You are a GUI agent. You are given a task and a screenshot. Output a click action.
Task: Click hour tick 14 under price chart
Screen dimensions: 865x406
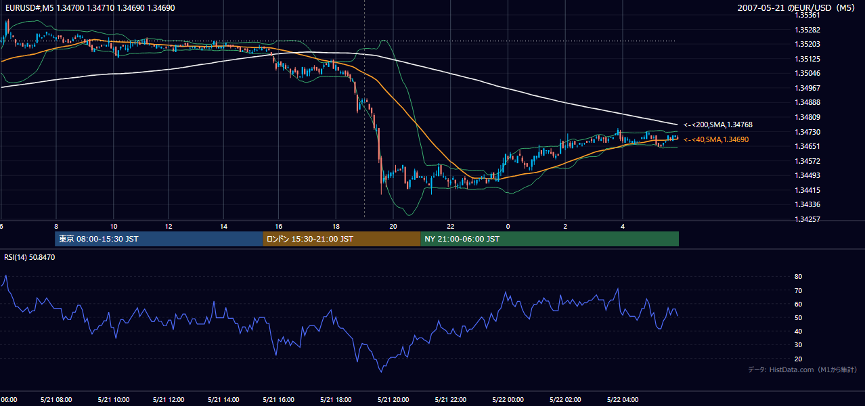coord(224,226)
